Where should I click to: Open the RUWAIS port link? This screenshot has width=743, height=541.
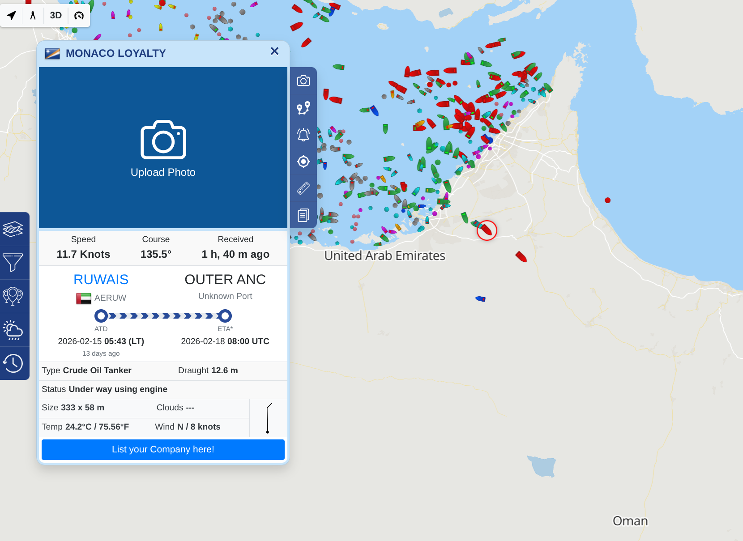coord(101,280)
